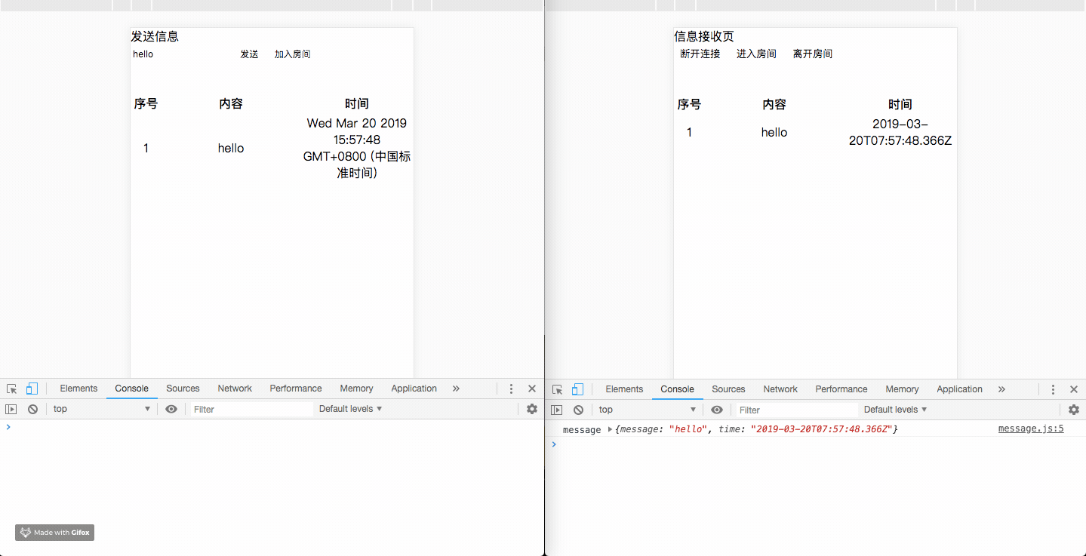
Task: Open Elements tab in right DevTools
Action: (624, 389)
